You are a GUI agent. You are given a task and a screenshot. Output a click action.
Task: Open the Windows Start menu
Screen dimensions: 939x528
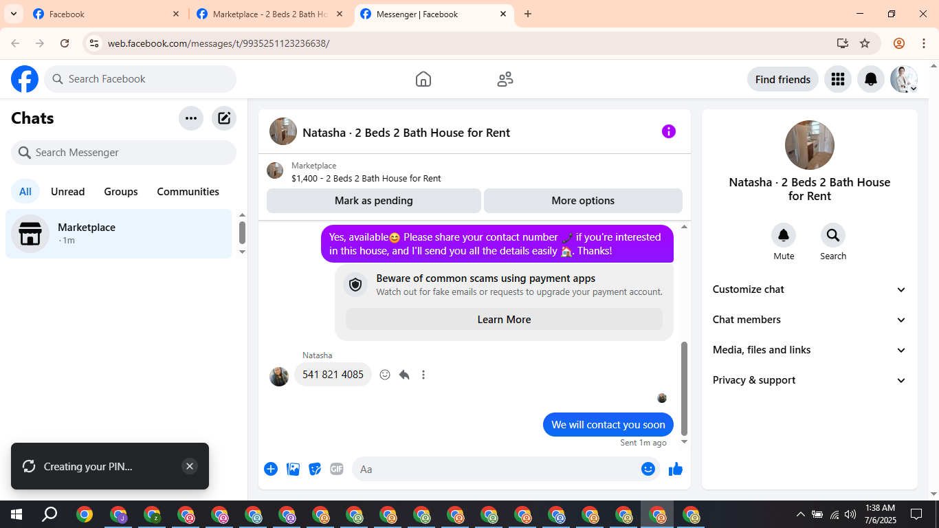(16, 514)
